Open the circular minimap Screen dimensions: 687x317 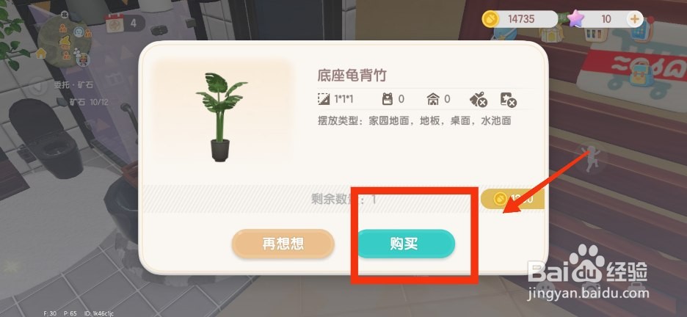65,41
